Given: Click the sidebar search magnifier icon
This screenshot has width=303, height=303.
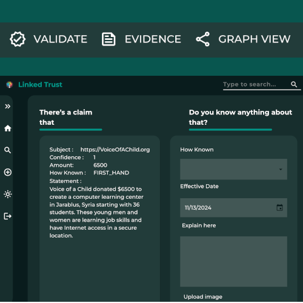Looking at the screenshot, I should 8,150.
